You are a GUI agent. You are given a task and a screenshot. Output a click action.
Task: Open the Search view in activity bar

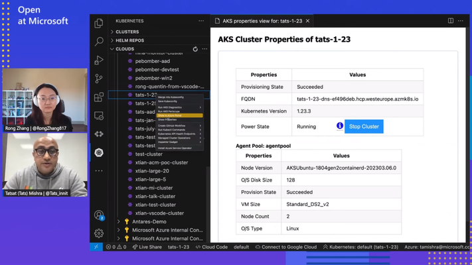pyautogui.click(x=99, y=42)
